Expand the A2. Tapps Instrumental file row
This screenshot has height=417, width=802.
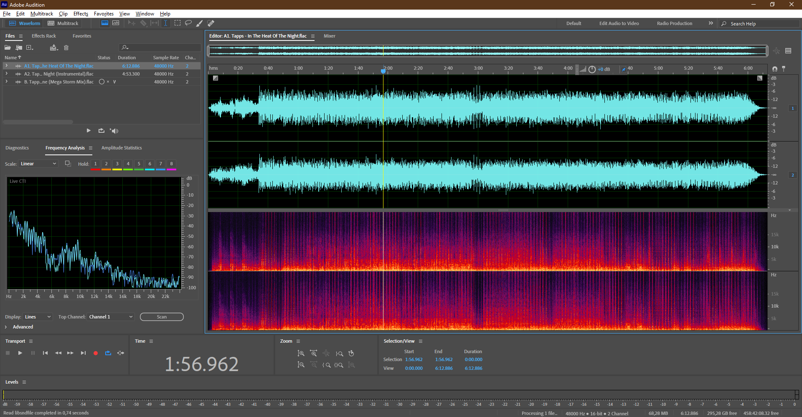[x=6, y=74]
